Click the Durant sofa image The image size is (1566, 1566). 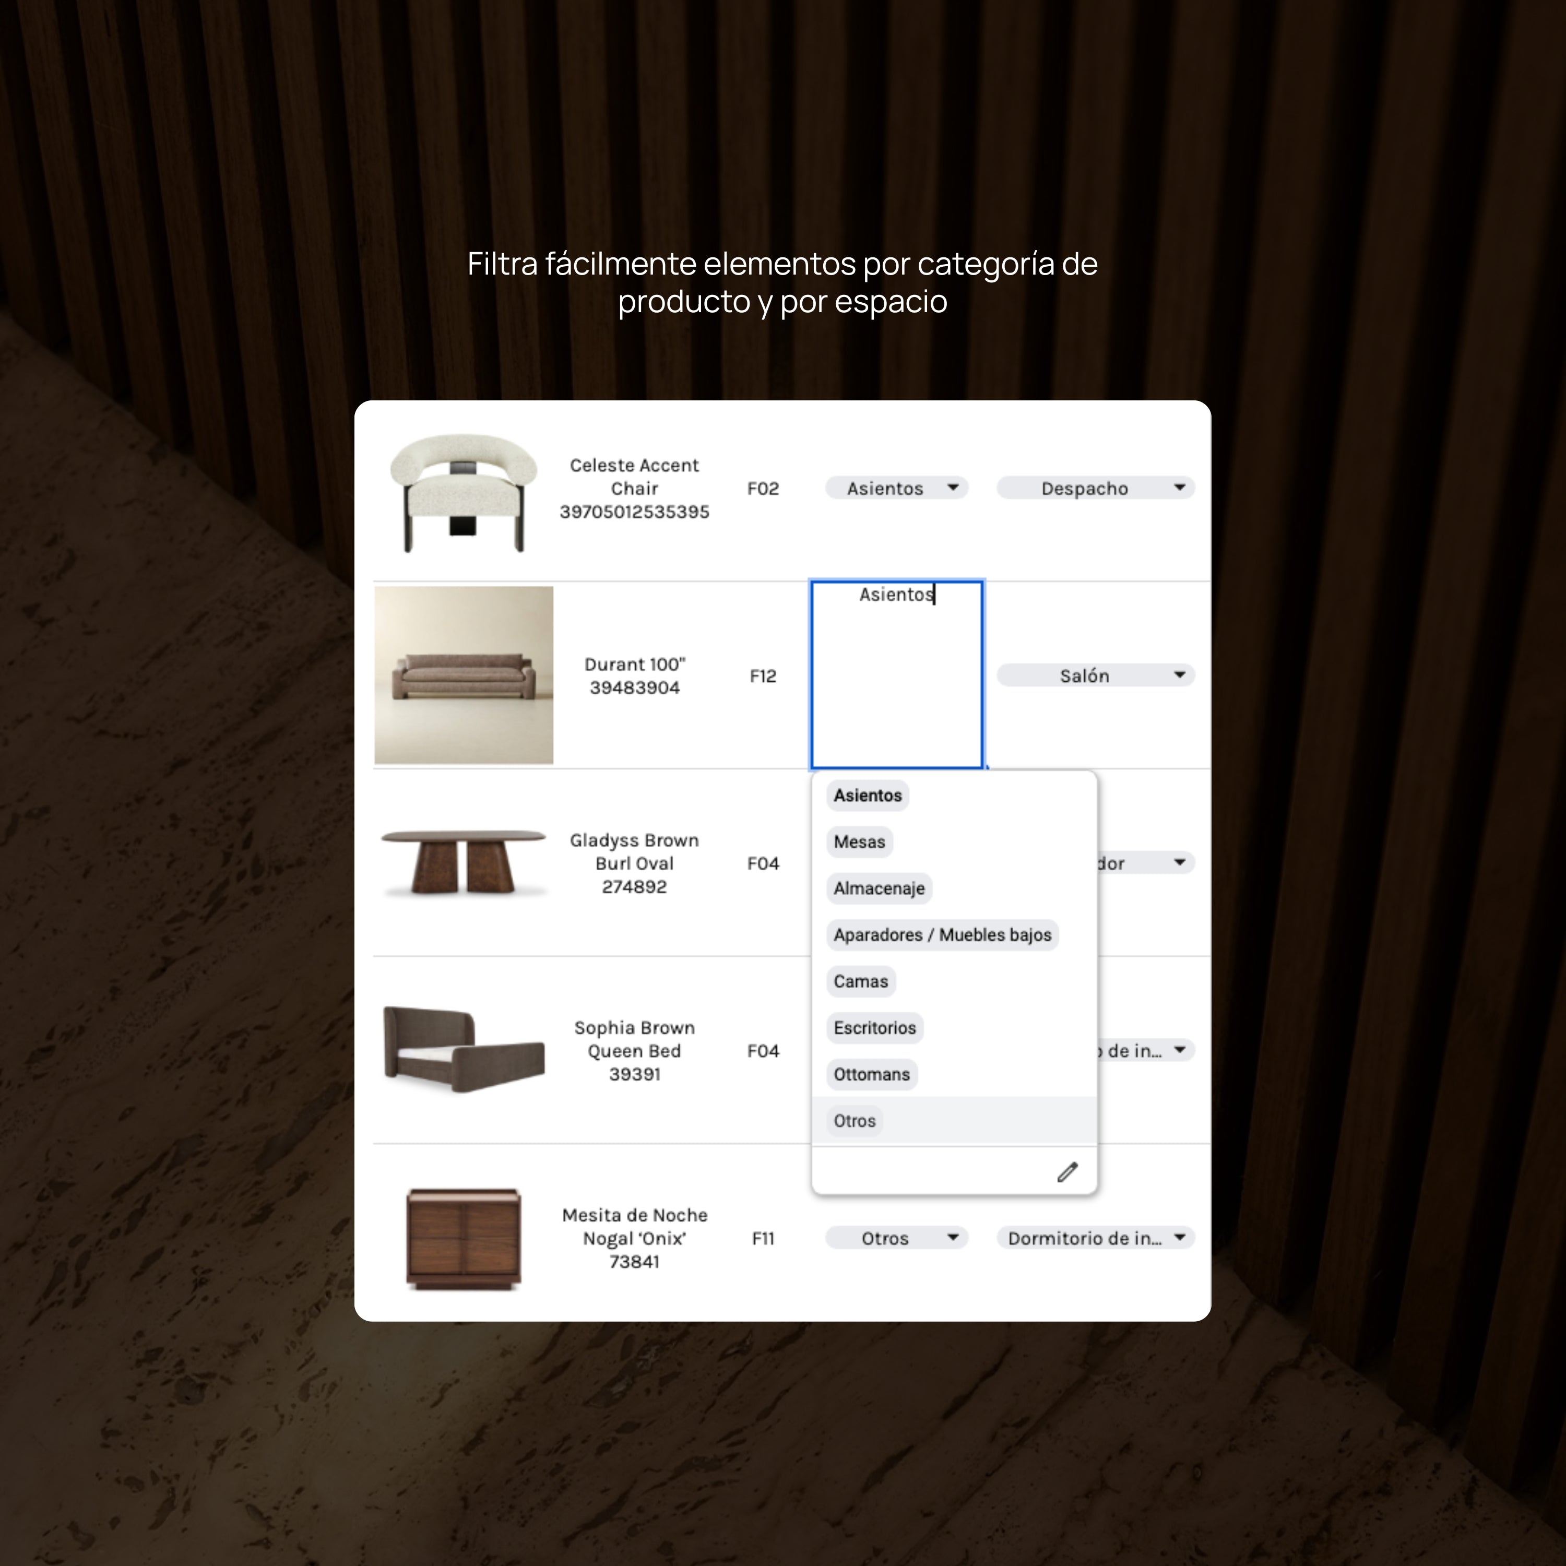(x=464, y=675)
